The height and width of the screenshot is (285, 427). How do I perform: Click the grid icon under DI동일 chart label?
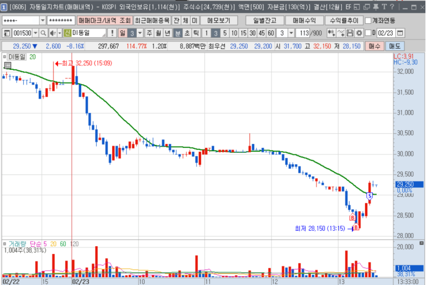8,65
